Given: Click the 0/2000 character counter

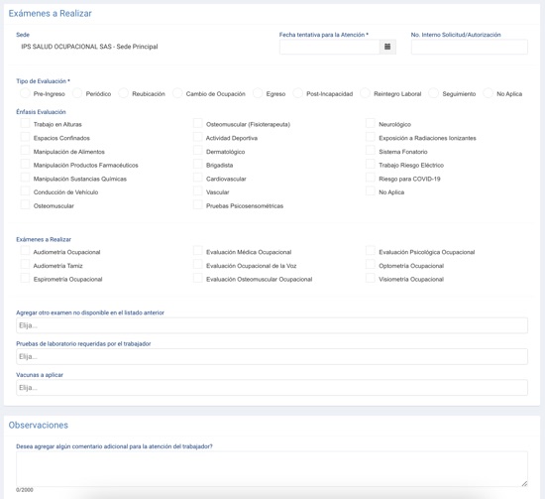Looking at the screenshot, I should pos(25,490).
